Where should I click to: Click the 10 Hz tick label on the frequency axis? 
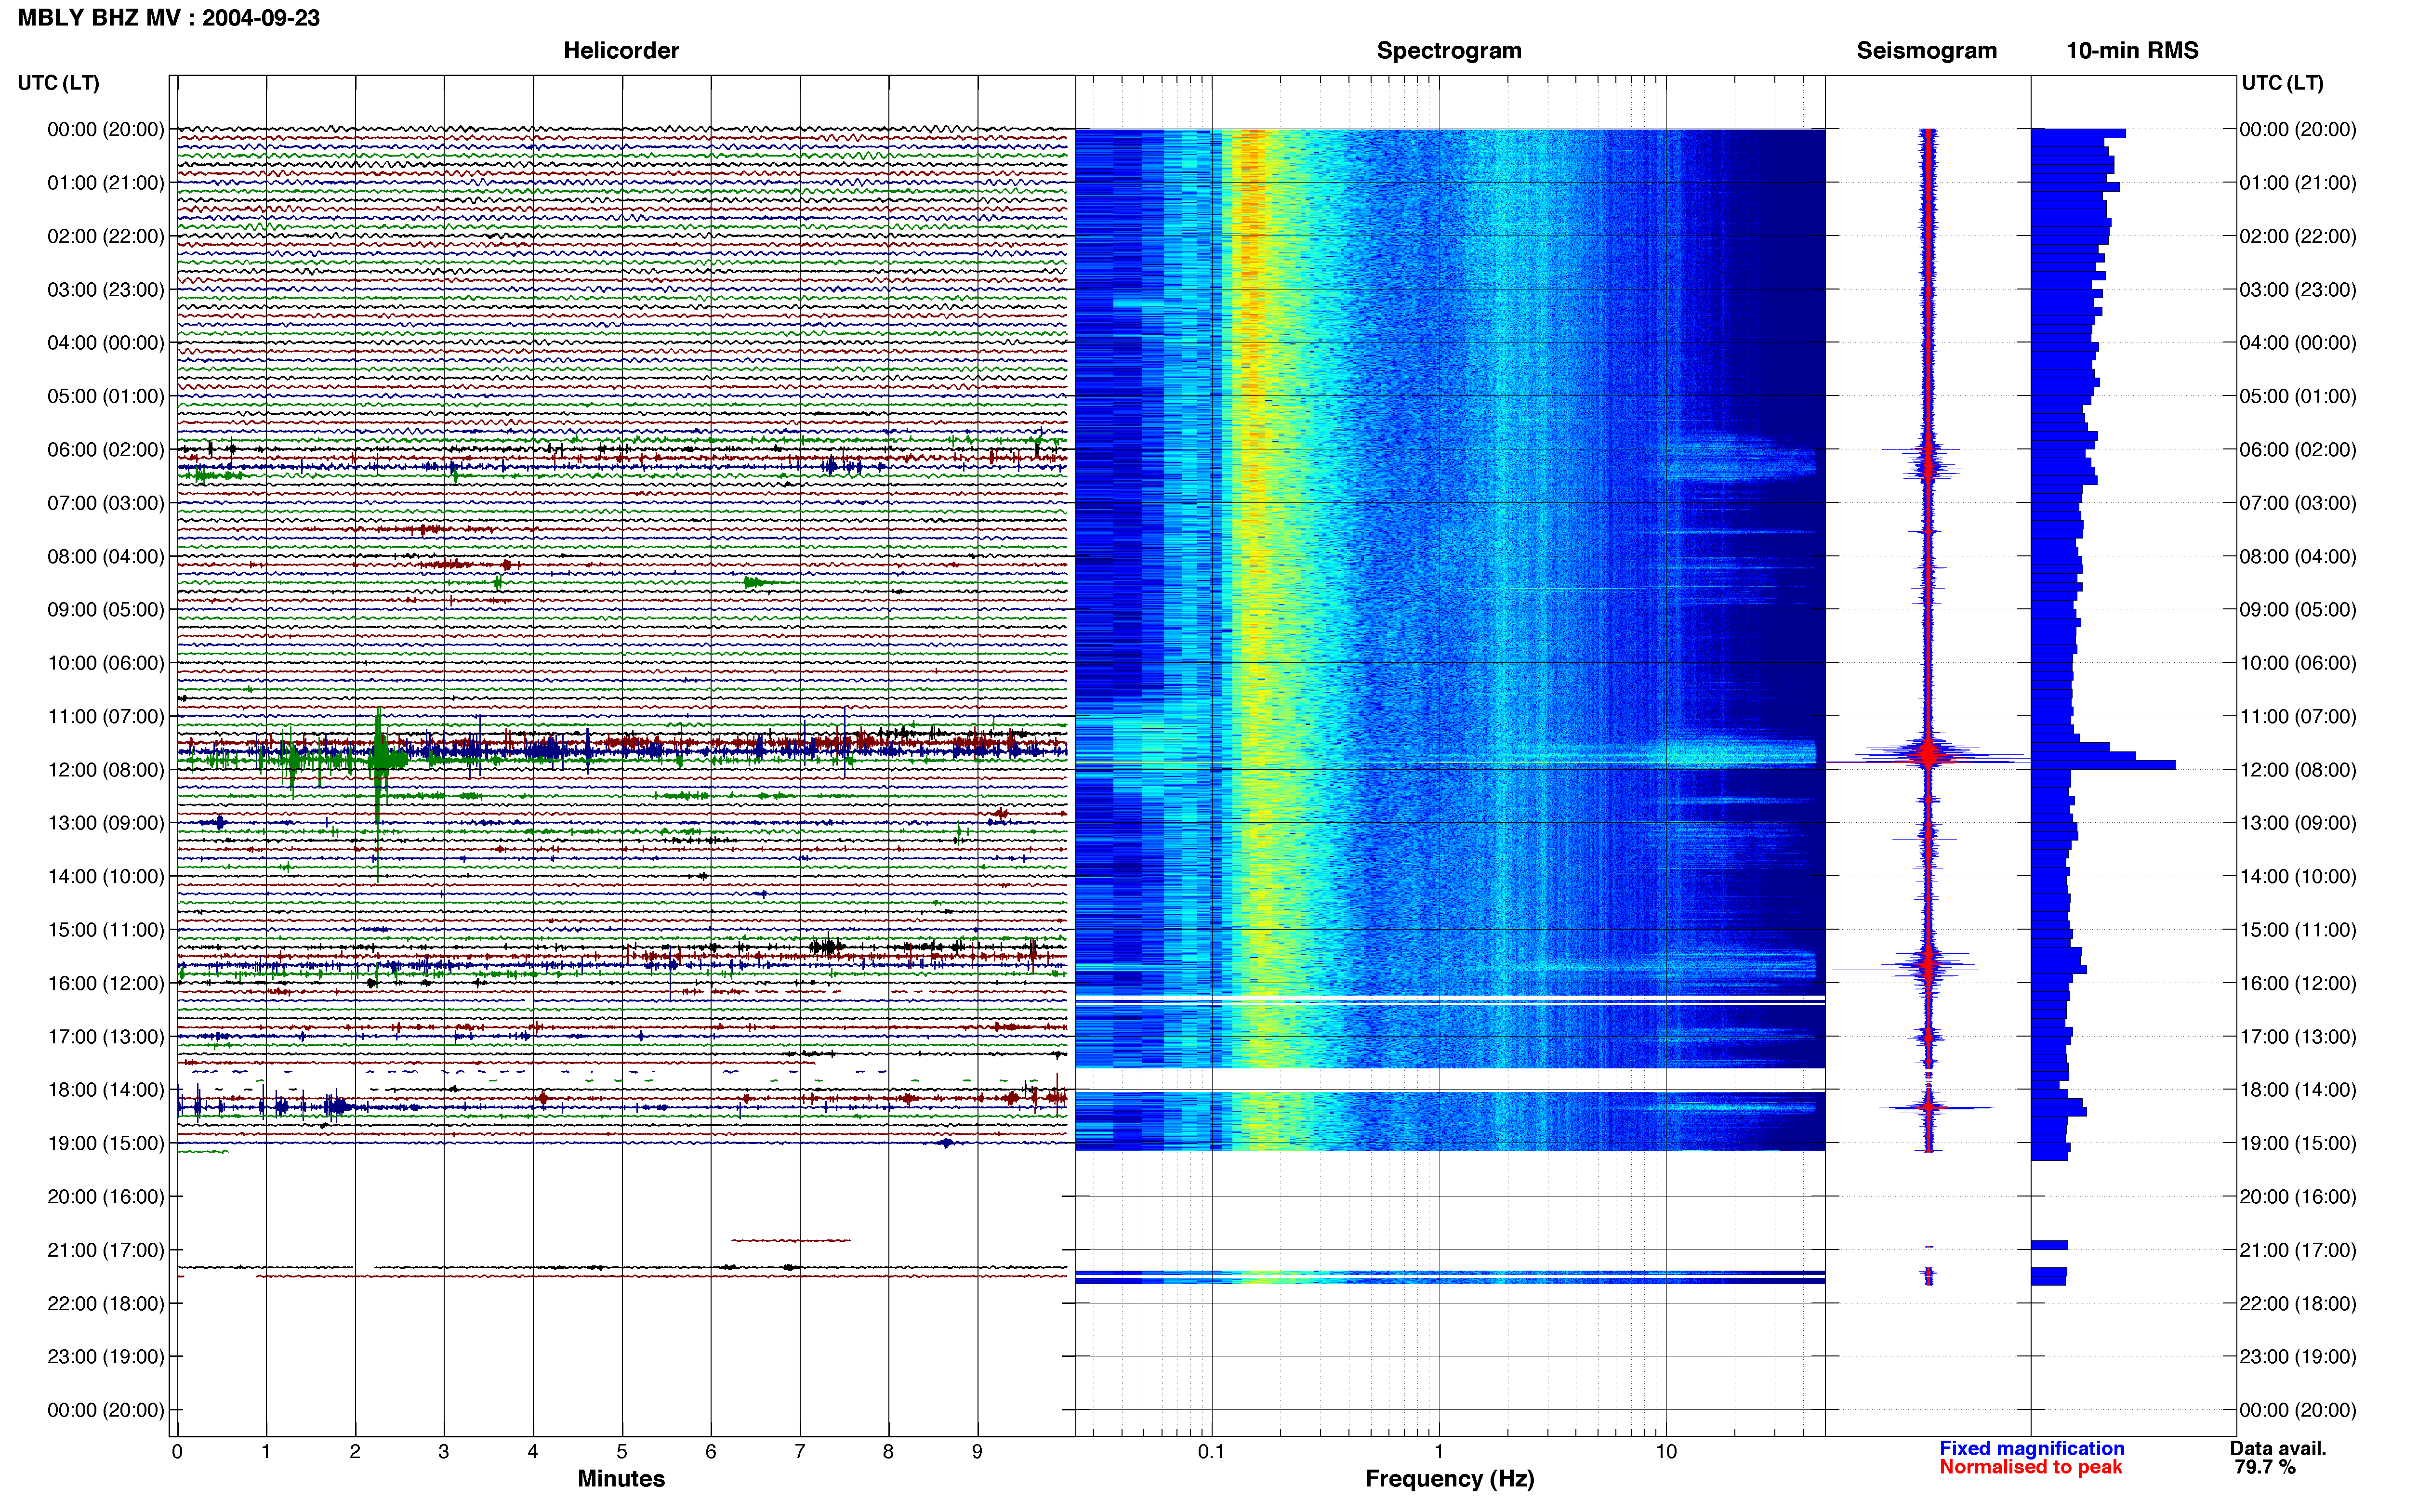1666,1451
